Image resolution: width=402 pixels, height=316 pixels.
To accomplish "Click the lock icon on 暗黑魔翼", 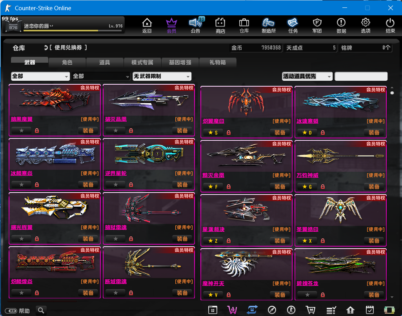I will (x=37, y=131).
